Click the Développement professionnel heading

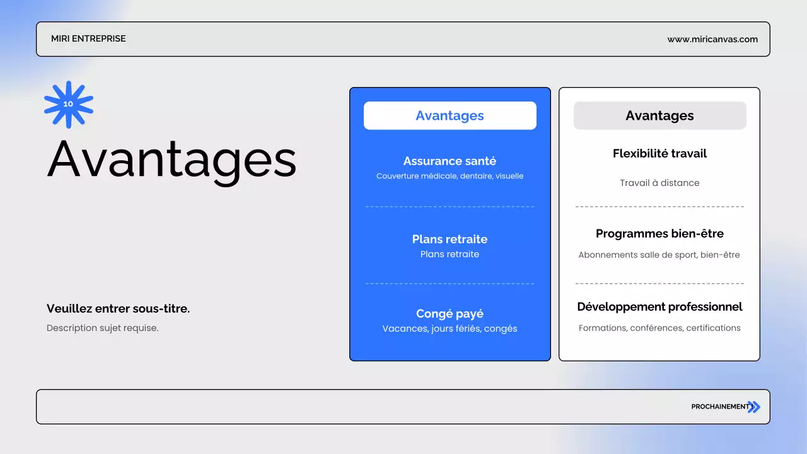(x=659, y=307)
